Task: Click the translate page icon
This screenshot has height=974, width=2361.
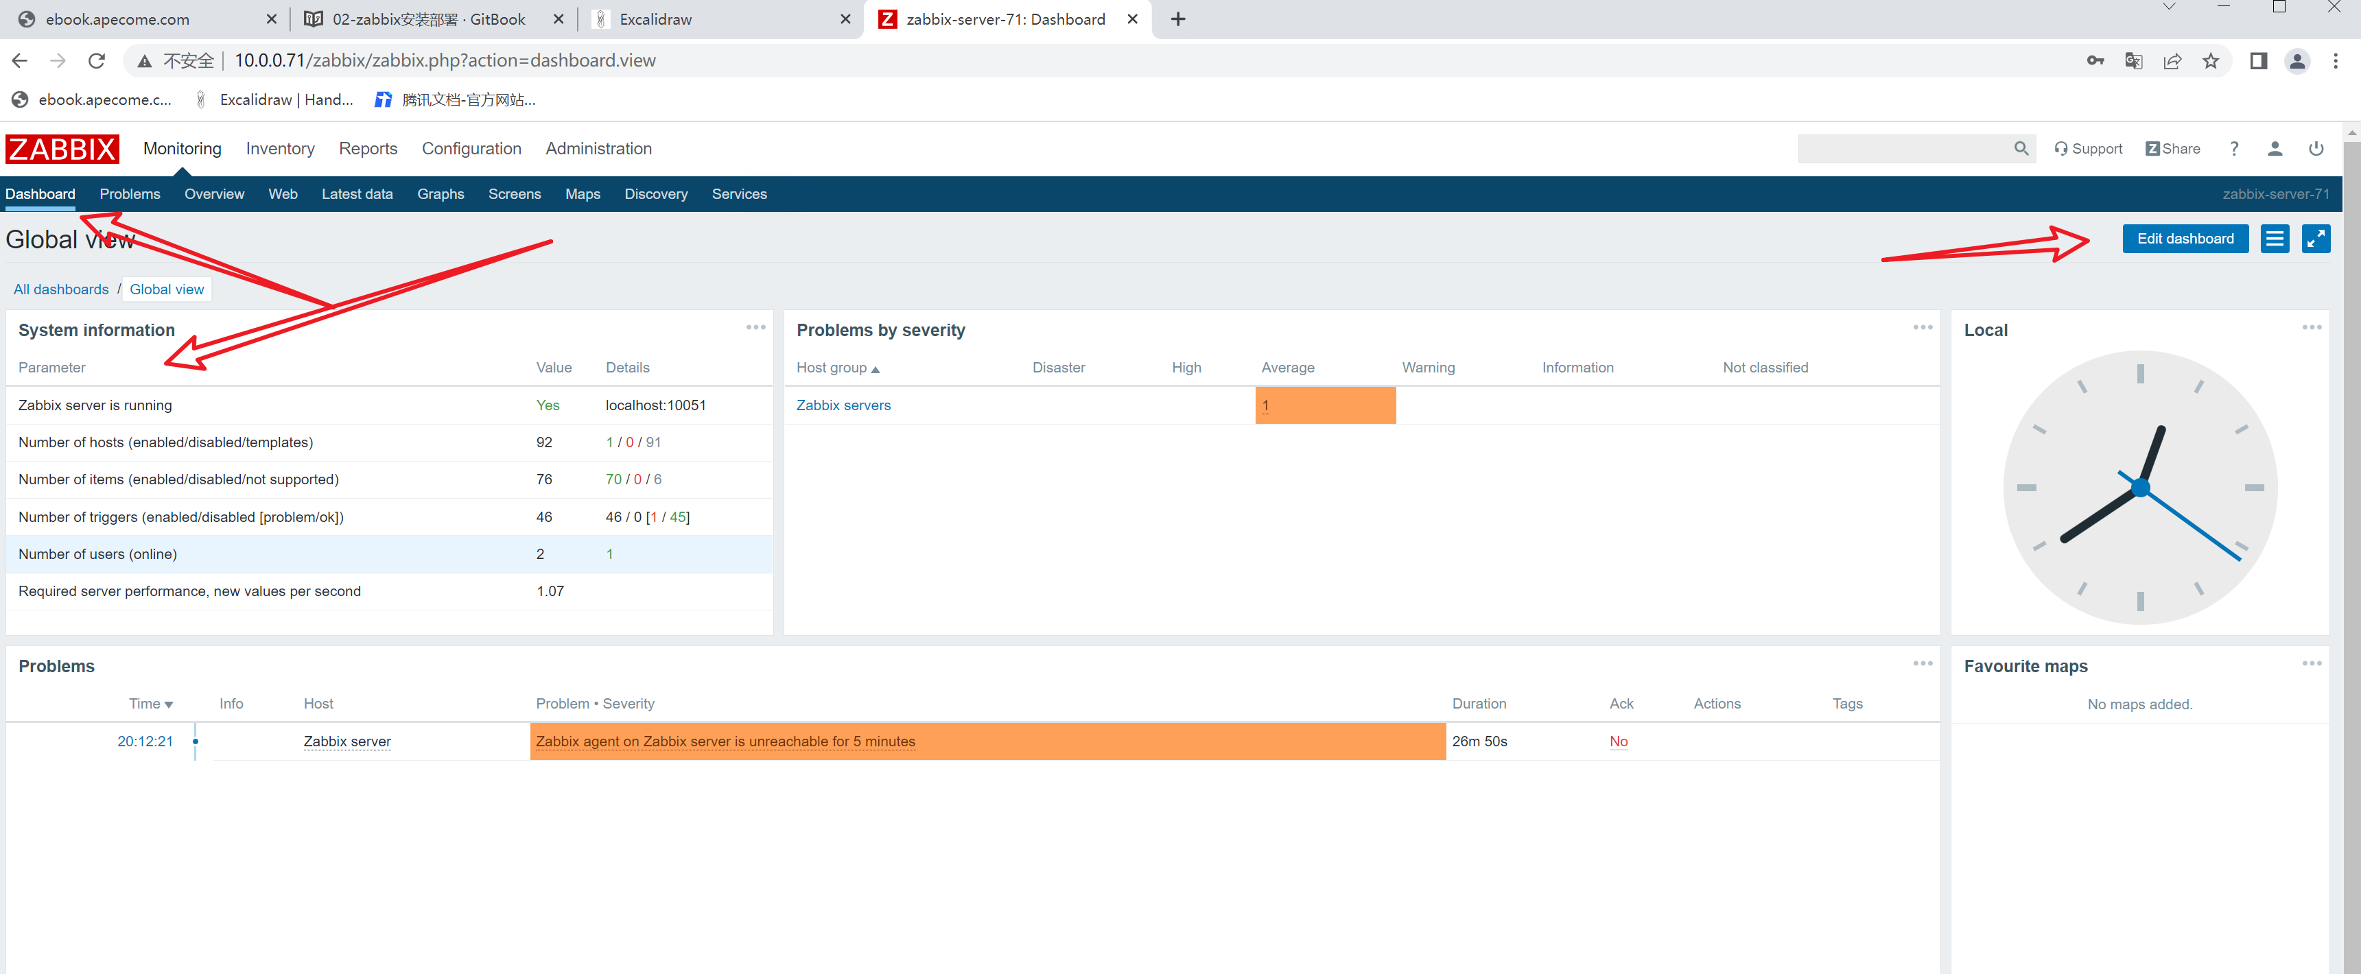Action: click(2134, 60)
